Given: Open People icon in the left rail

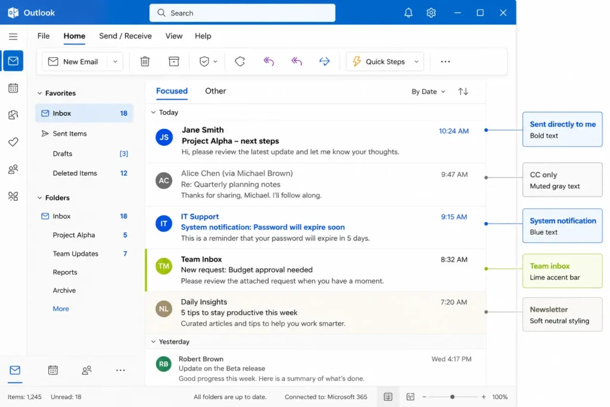Looking at the screenshot, I should tap(13, 169).
